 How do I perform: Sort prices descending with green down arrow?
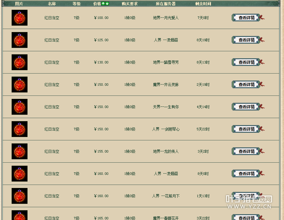click(107, 4)
